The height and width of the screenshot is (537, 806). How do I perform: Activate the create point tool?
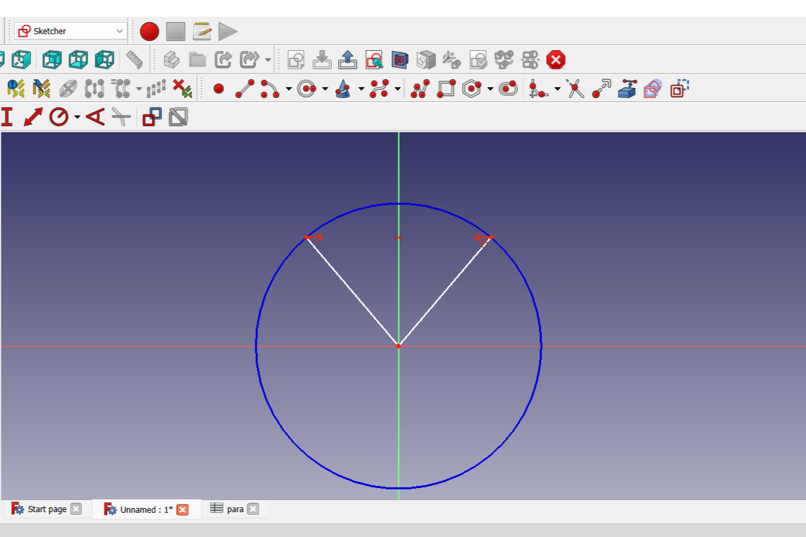pos(218,87)
